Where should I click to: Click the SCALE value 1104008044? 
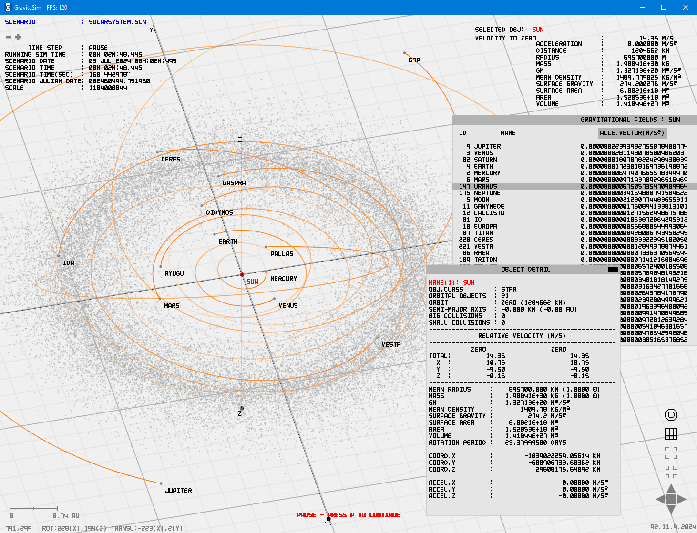tap(108, 88)
